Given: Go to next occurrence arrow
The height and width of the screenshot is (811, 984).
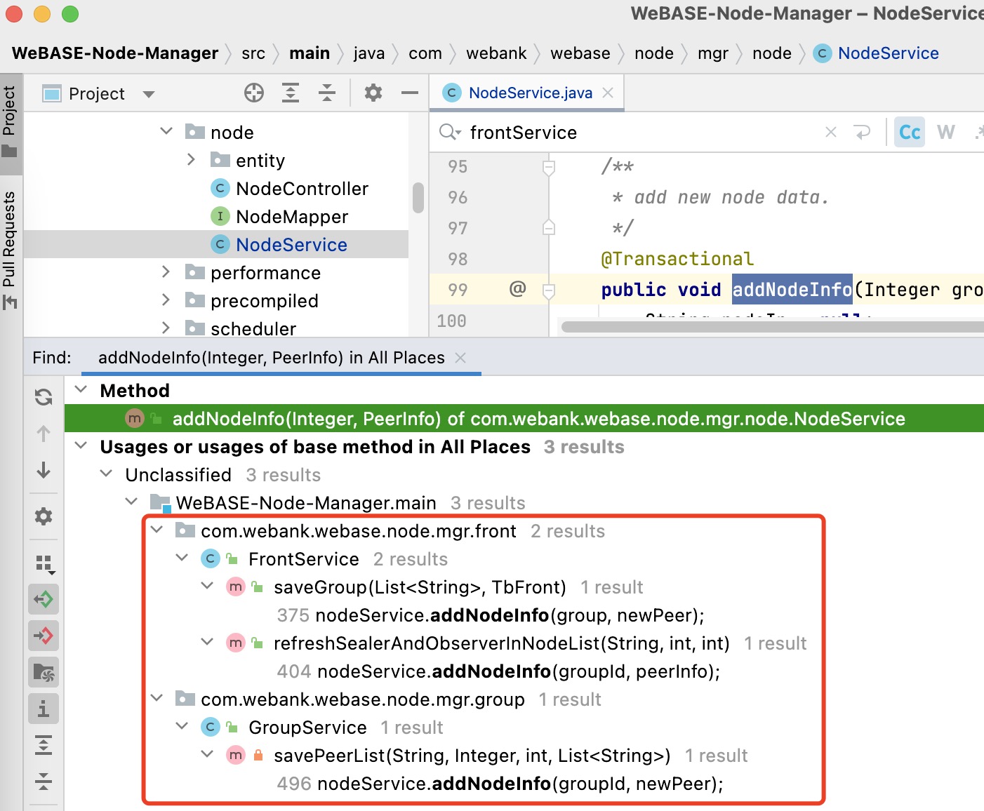Looking at the screenshot, I should click(44, 470).
